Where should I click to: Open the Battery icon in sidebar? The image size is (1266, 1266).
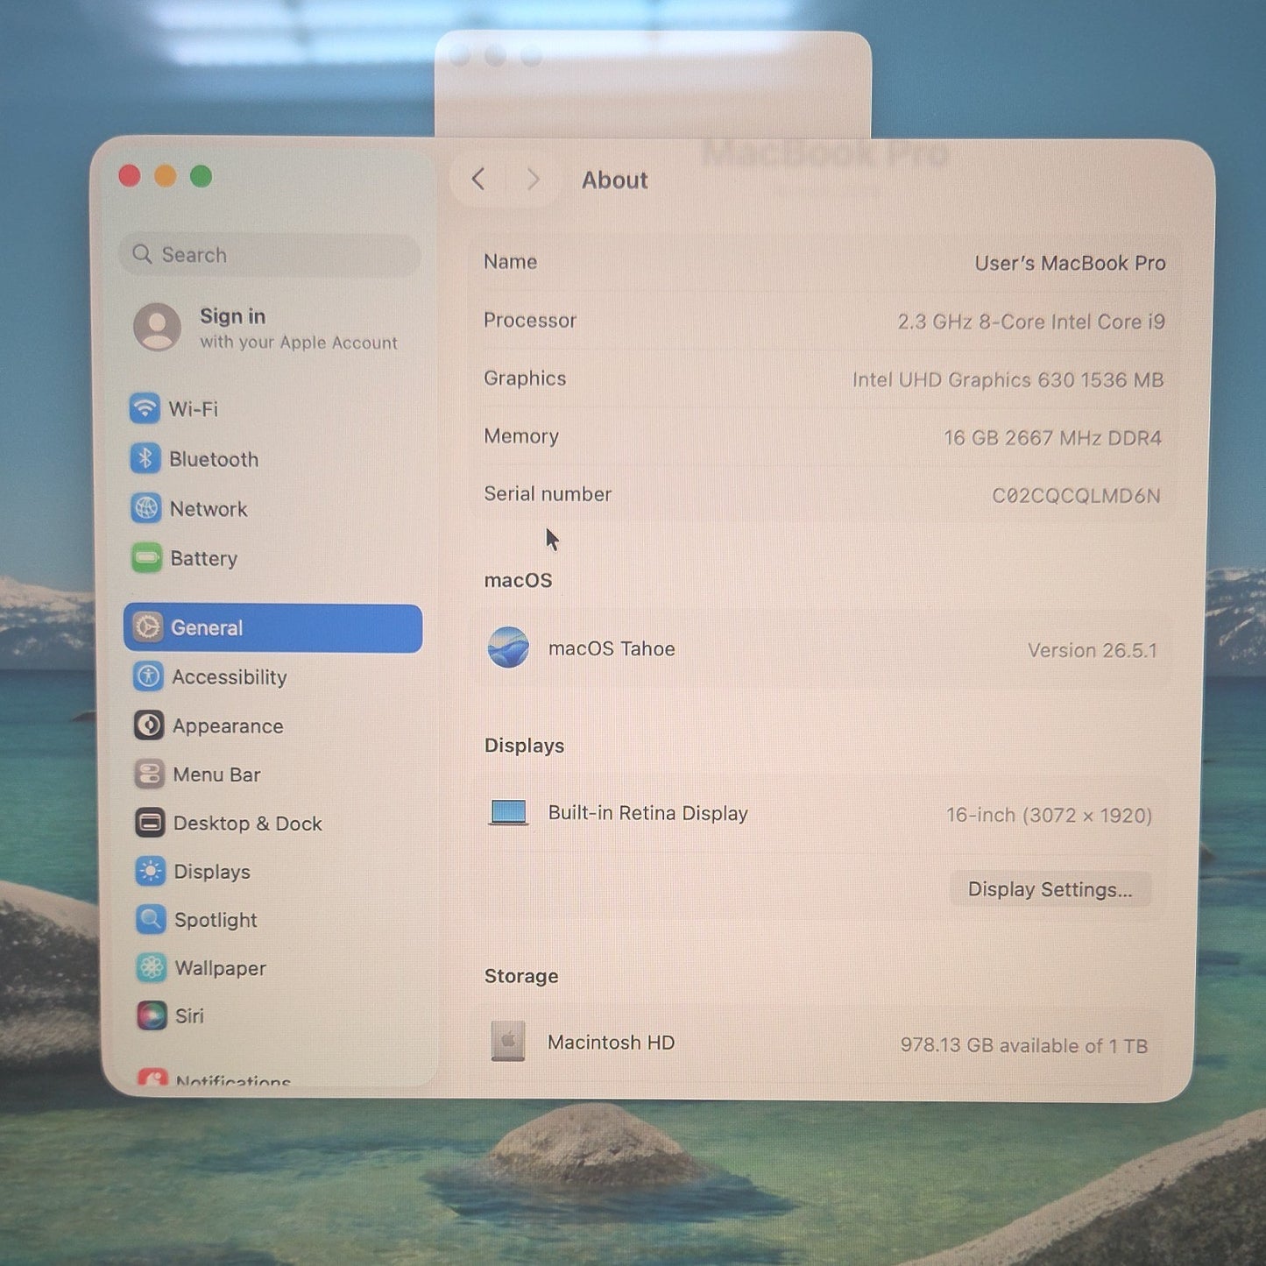147,558
